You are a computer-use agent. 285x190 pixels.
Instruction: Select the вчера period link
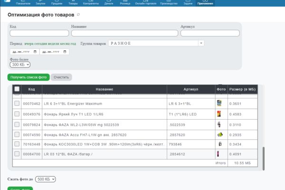tap(28, 44)
